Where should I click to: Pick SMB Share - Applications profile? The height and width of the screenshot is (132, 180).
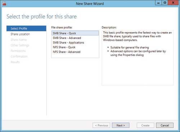point(75,43)
